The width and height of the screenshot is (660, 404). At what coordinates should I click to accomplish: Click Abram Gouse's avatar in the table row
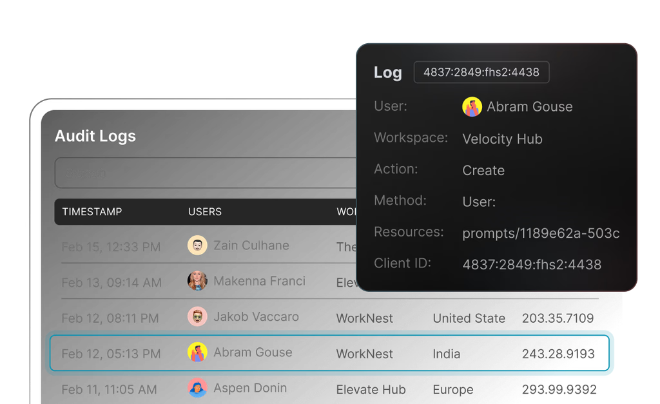click(x=198, y=352)
